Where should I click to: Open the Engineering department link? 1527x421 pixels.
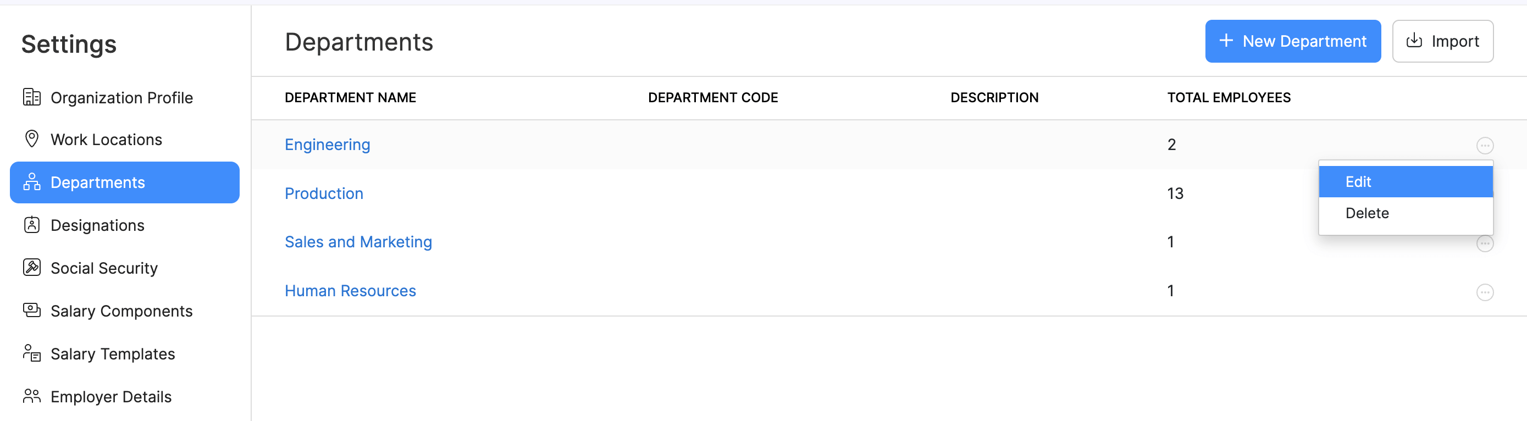327,145
